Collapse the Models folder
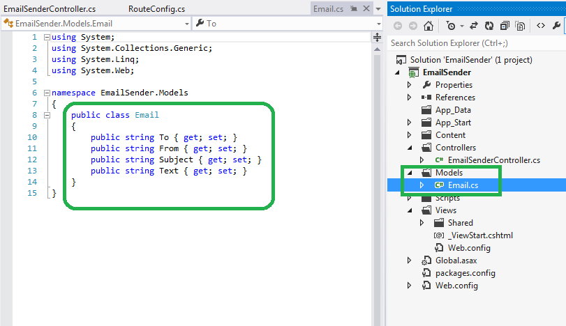This screenshot has width=566, height=326. [x=410, y=173]
